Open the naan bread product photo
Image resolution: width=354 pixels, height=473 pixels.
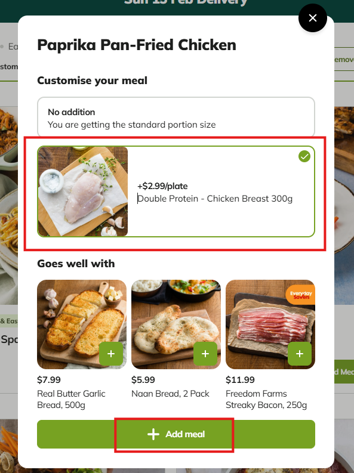[176, 324]
